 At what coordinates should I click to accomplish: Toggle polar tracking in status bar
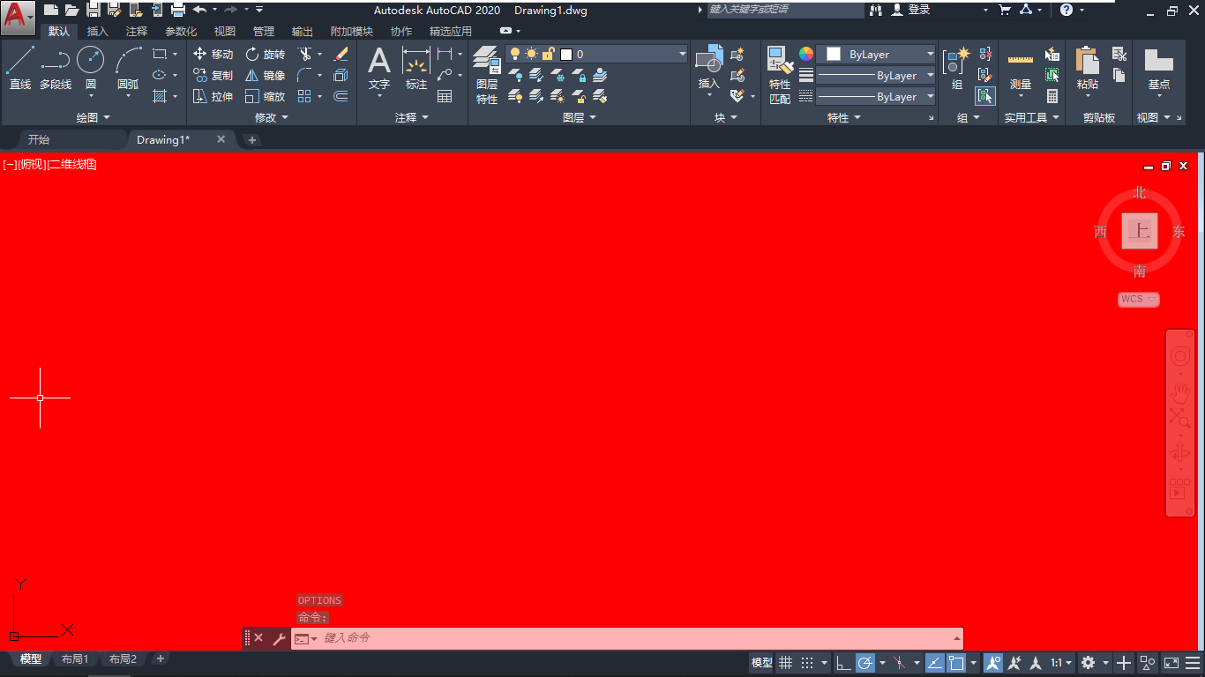pyautogui.click(x=865, y=662)
